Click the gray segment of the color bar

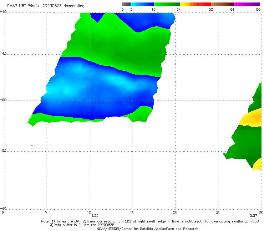[126, 4]
